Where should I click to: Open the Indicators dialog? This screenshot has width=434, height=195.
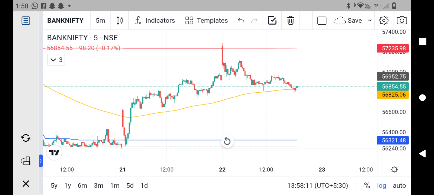[155, 21]
